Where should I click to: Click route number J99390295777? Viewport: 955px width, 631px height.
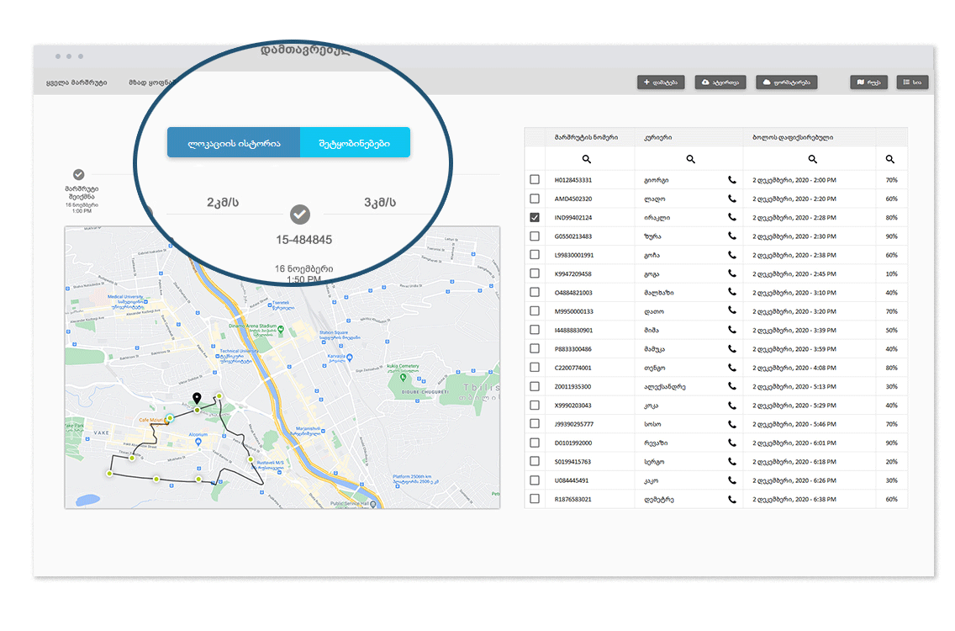(x=573, y=424)
